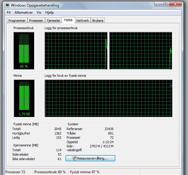This screenshot has height=175, width=188.
Task: Open Ressursovervåking button
Action: coord(90,158)
